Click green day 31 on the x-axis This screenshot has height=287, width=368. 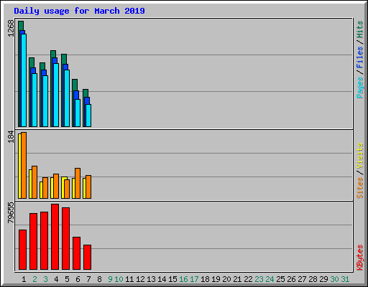point(345,279)
